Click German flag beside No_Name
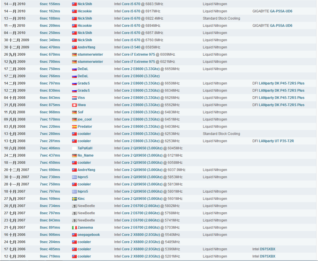 [74, 155]
